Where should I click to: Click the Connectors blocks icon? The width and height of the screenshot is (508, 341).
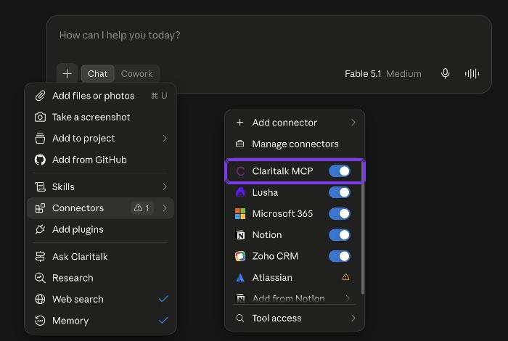pyautogui.click(x=40, y=208)
